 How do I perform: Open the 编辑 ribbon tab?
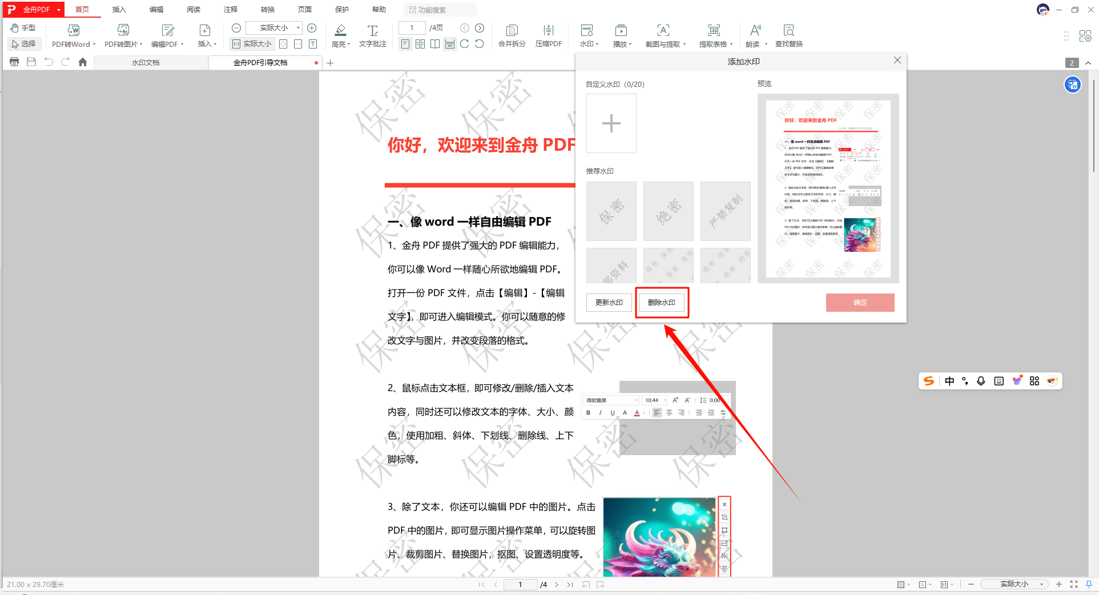(x=156, y=10)
